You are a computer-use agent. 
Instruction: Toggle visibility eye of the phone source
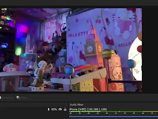coord(60,109)
